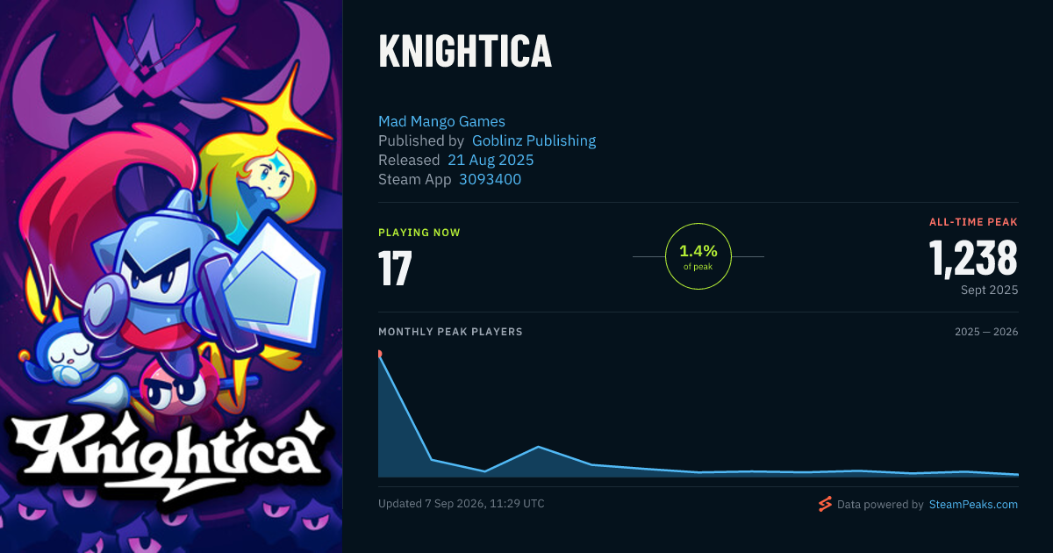Click the red peak marker on chart
Screen dimensions: 1053x553
pos(379,354)
